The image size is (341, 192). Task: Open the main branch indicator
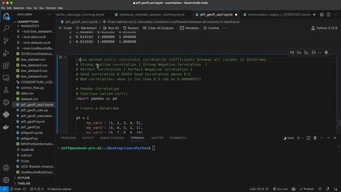(16, 189)
